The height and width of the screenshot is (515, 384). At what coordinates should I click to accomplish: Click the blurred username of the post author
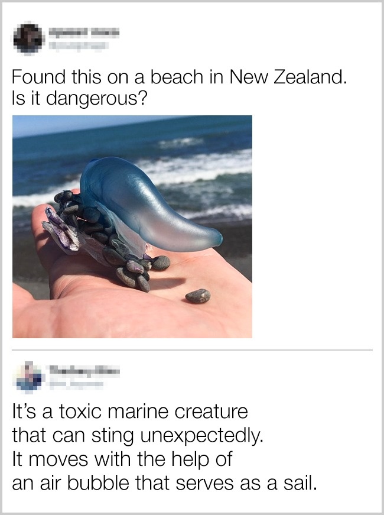(84, 32)
